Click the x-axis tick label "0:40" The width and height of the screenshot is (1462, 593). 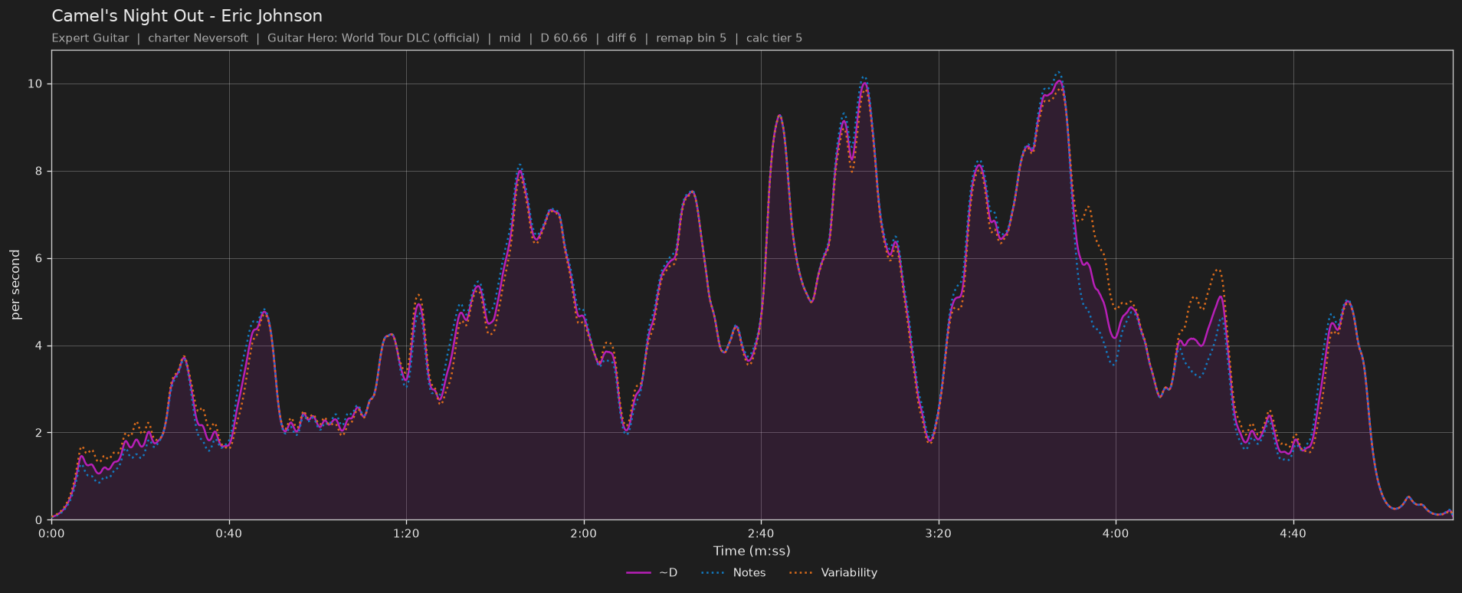click(x=229, y=533)
